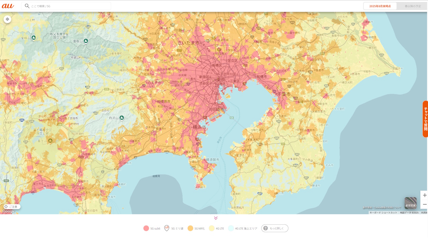The image size is (428, 241).
Task: Click the au logo
Action: [x=8, y=6]
